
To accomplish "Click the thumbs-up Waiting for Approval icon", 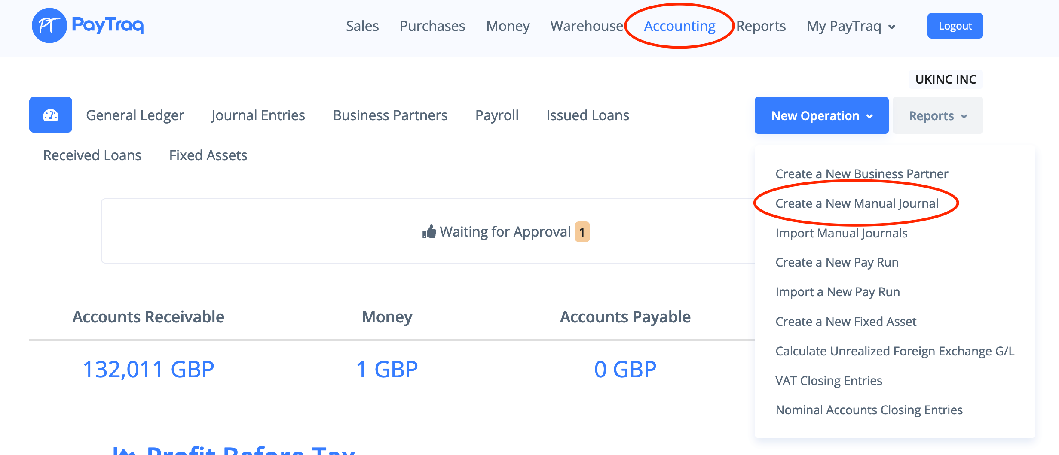I will 429,232.
